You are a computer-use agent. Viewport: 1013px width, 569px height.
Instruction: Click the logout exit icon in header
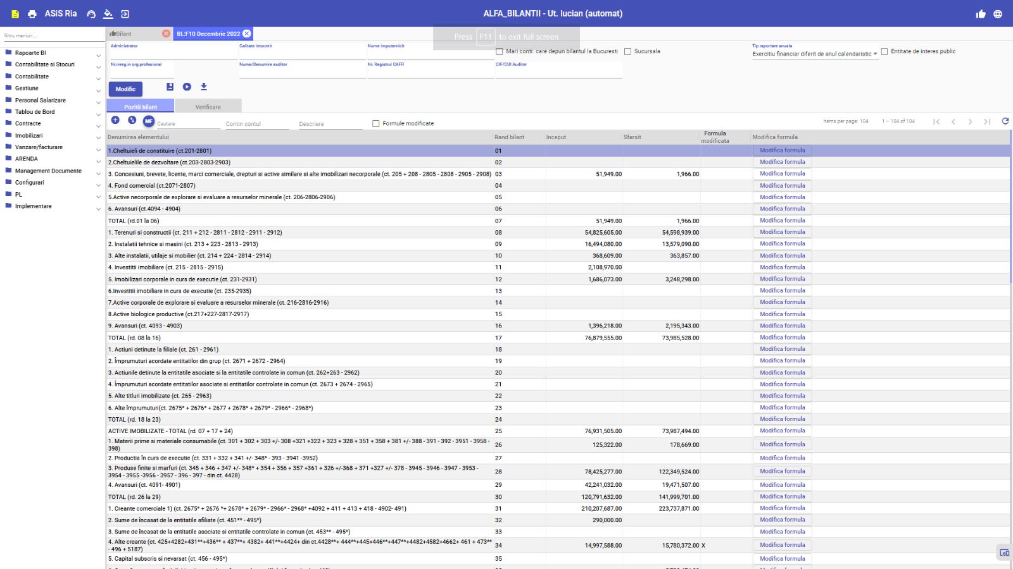(x=125, y=14)
